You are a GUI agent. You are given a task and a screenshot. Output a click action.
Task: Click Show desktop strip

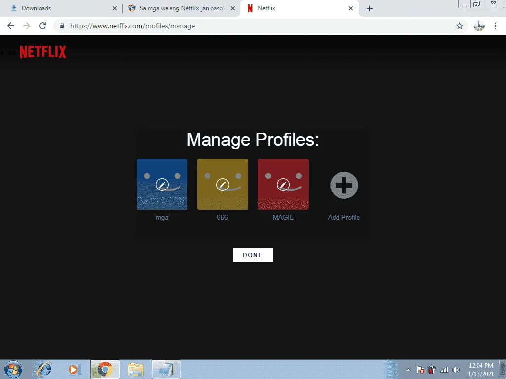pyautogui.click(x=503, y=369)
